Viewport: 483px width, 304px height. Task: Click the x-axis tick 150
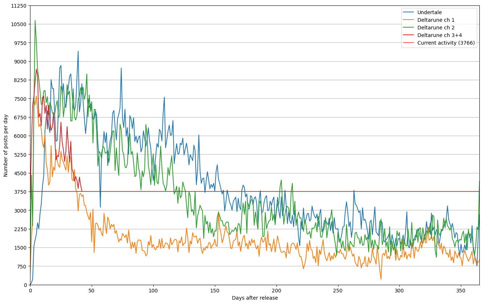(215, 291)
